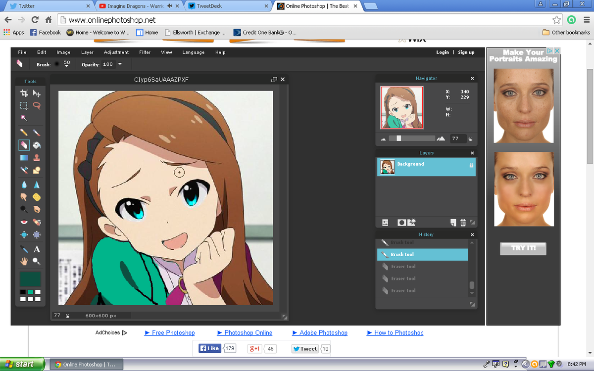Select the Brush tool step in History
This screenshot has width=594, height=371.
[x=422, y=254]
